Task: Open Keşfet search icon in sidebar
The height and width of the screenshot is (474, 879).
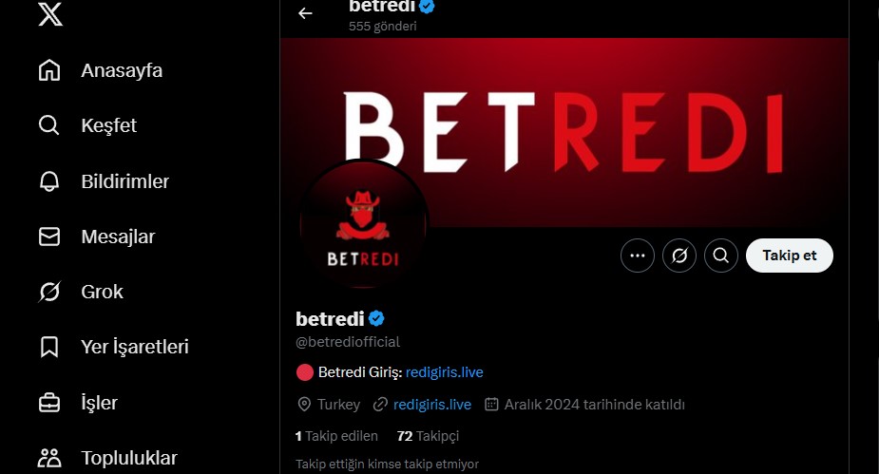Action: (x=49, y=125)
